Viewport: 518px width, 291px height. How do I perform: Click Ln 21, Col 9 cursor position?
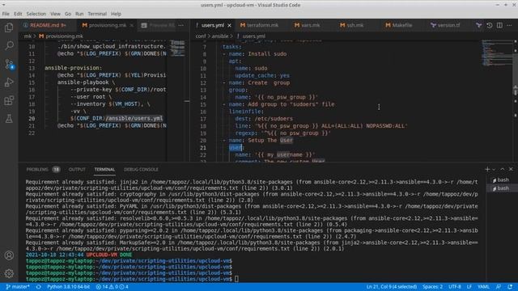point(392,287)
